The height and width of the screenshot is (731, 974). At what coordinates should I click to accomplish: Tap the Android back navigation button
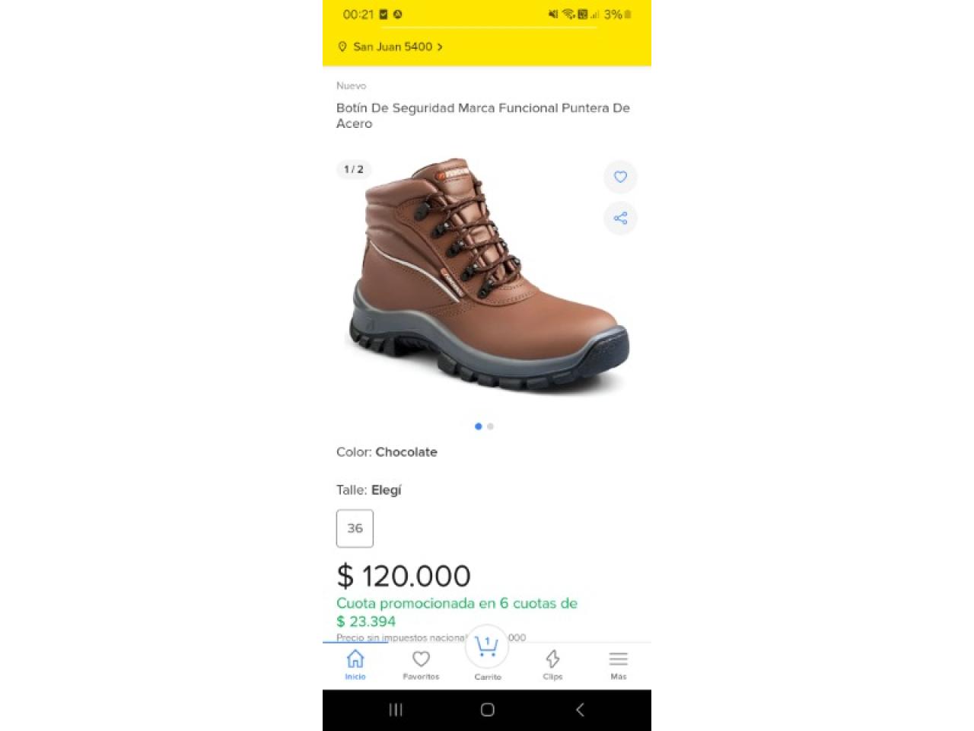pyautogui.click(x=580, y=710)
